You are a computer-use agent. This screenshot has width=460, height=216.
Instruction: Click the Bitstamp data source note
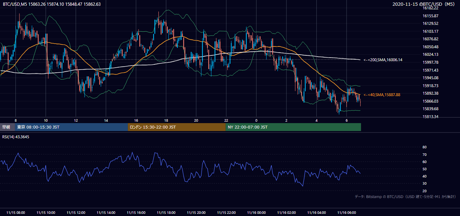(x=405, y=197)
